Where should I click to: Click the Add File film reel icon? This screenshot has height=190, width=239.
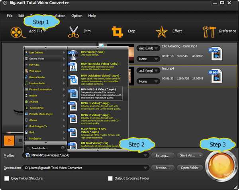tap(18, 32)
